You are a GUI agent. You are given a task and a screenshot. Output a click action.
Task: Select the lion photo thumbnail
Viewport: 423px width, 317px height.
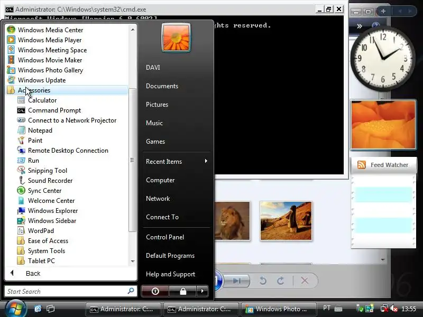point(232,221)
